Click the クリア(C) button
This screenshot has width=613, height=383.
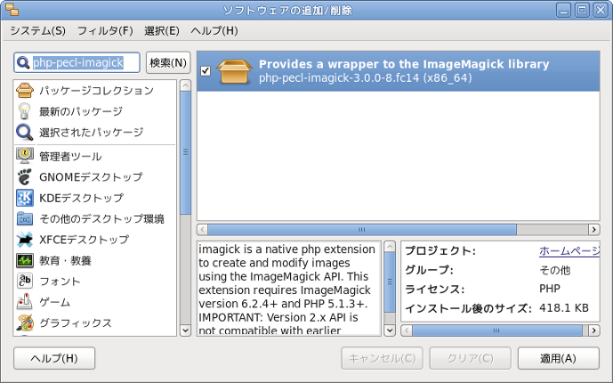click(471, 358)
